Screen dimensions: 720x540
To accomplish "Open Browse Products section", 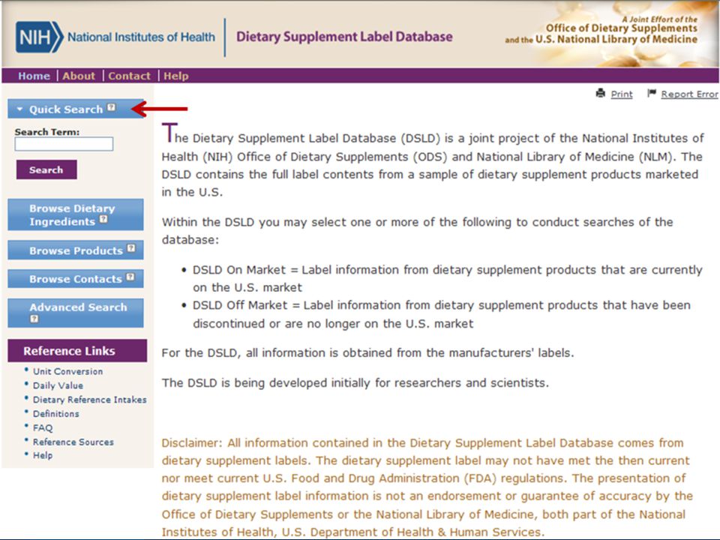I will 76,250.
